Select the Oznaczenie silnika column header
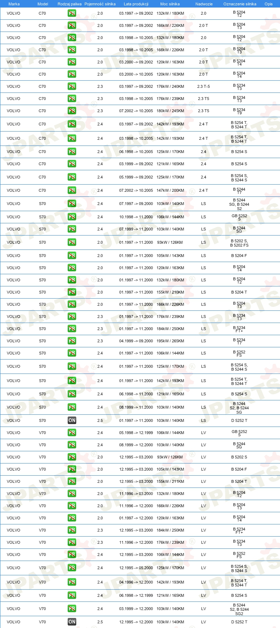 pos(240,4)
